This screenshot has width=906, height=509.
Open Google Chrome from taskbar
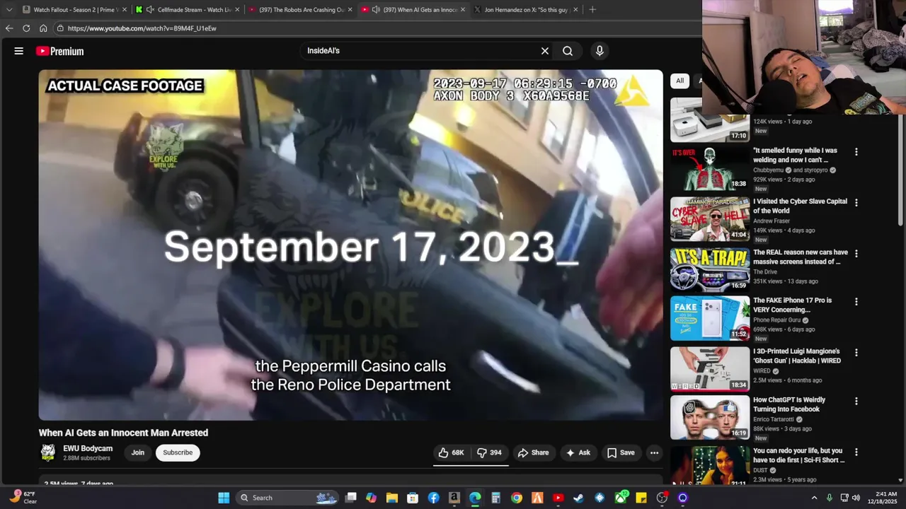tap(517, 498)
